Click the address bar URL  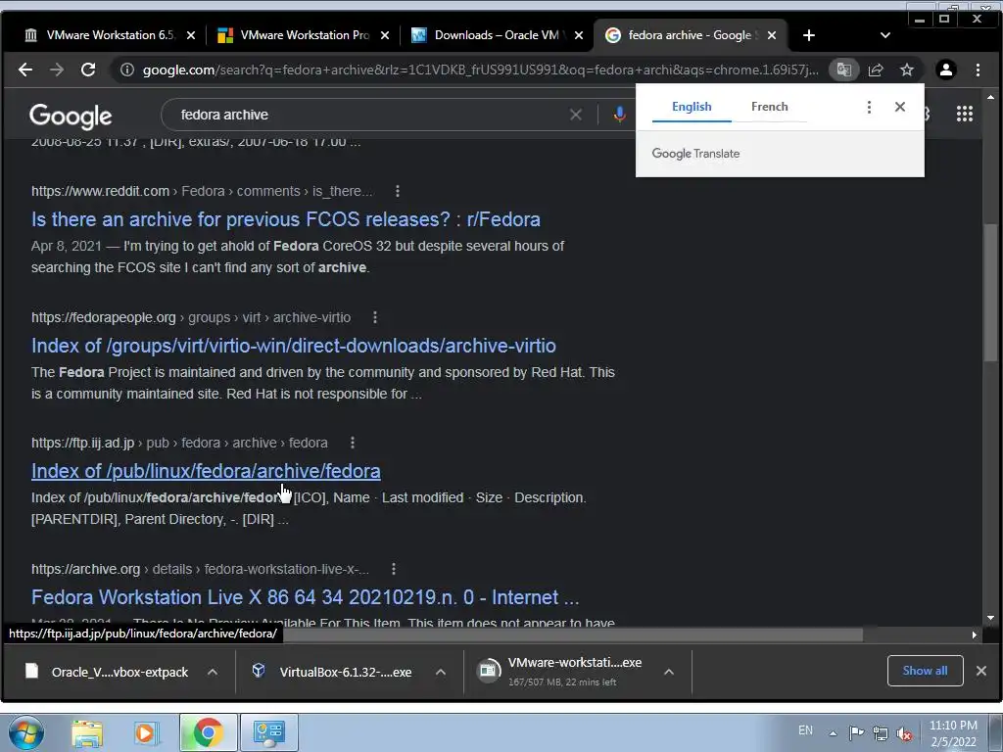pyautogui.click(x=480, y=70)
